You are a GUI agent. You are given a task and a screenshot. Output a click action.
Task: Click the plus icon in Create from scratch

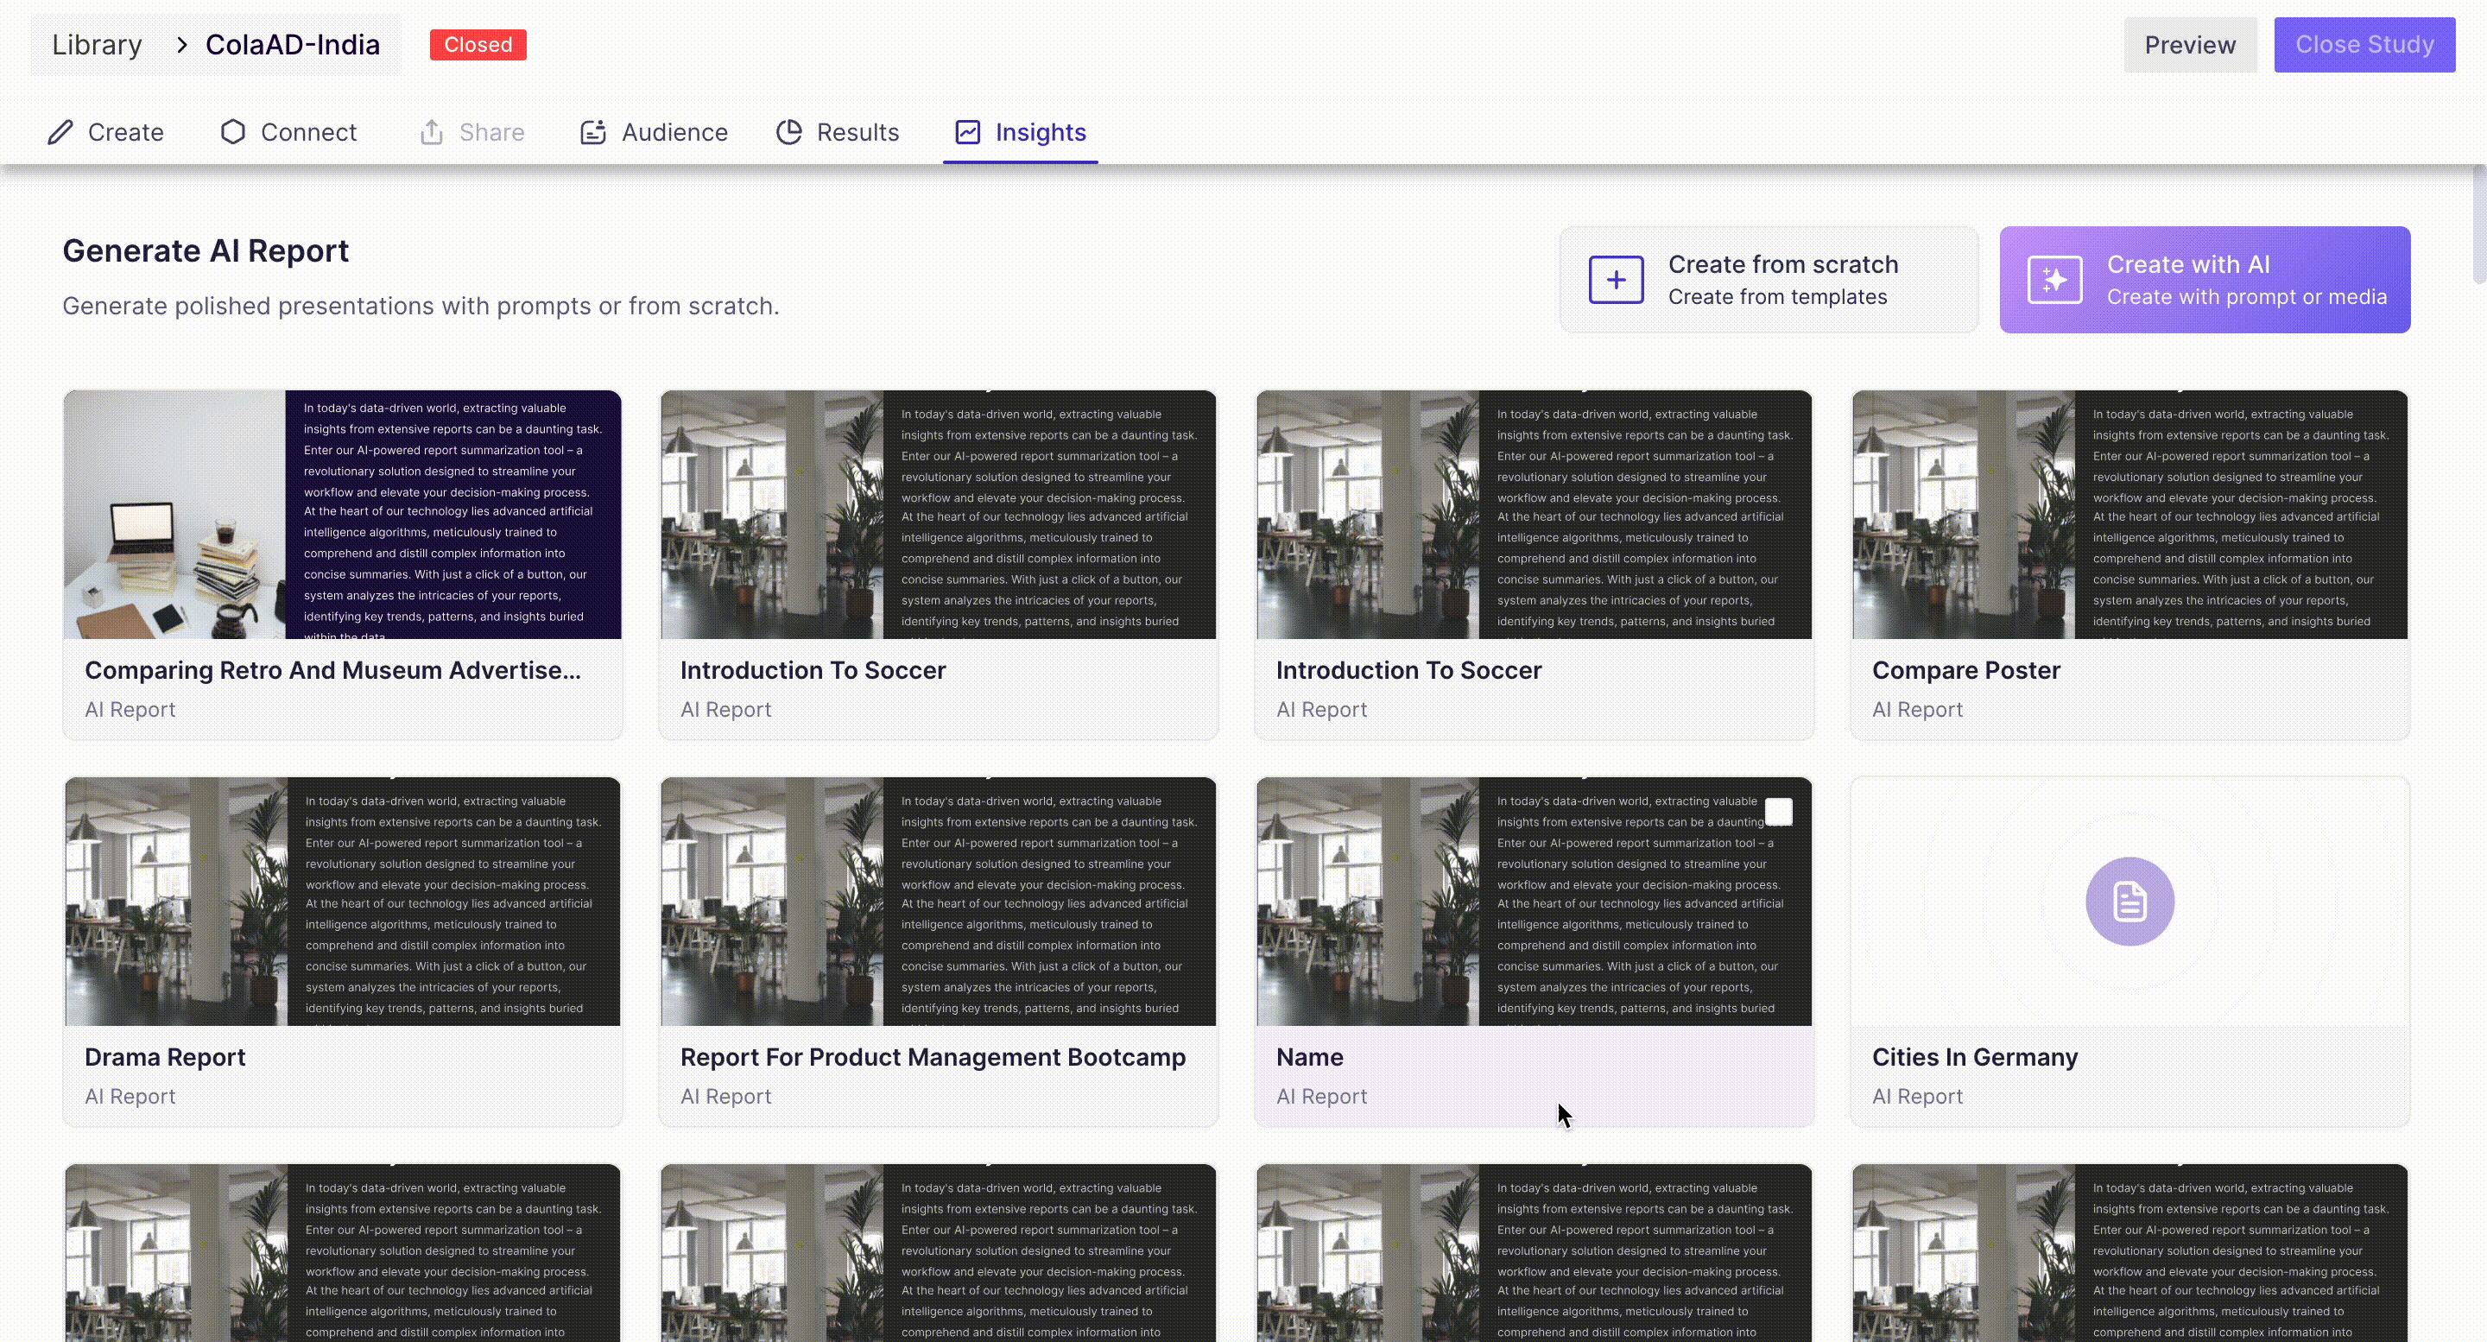pyautogui.click(x=1617, y=280)
